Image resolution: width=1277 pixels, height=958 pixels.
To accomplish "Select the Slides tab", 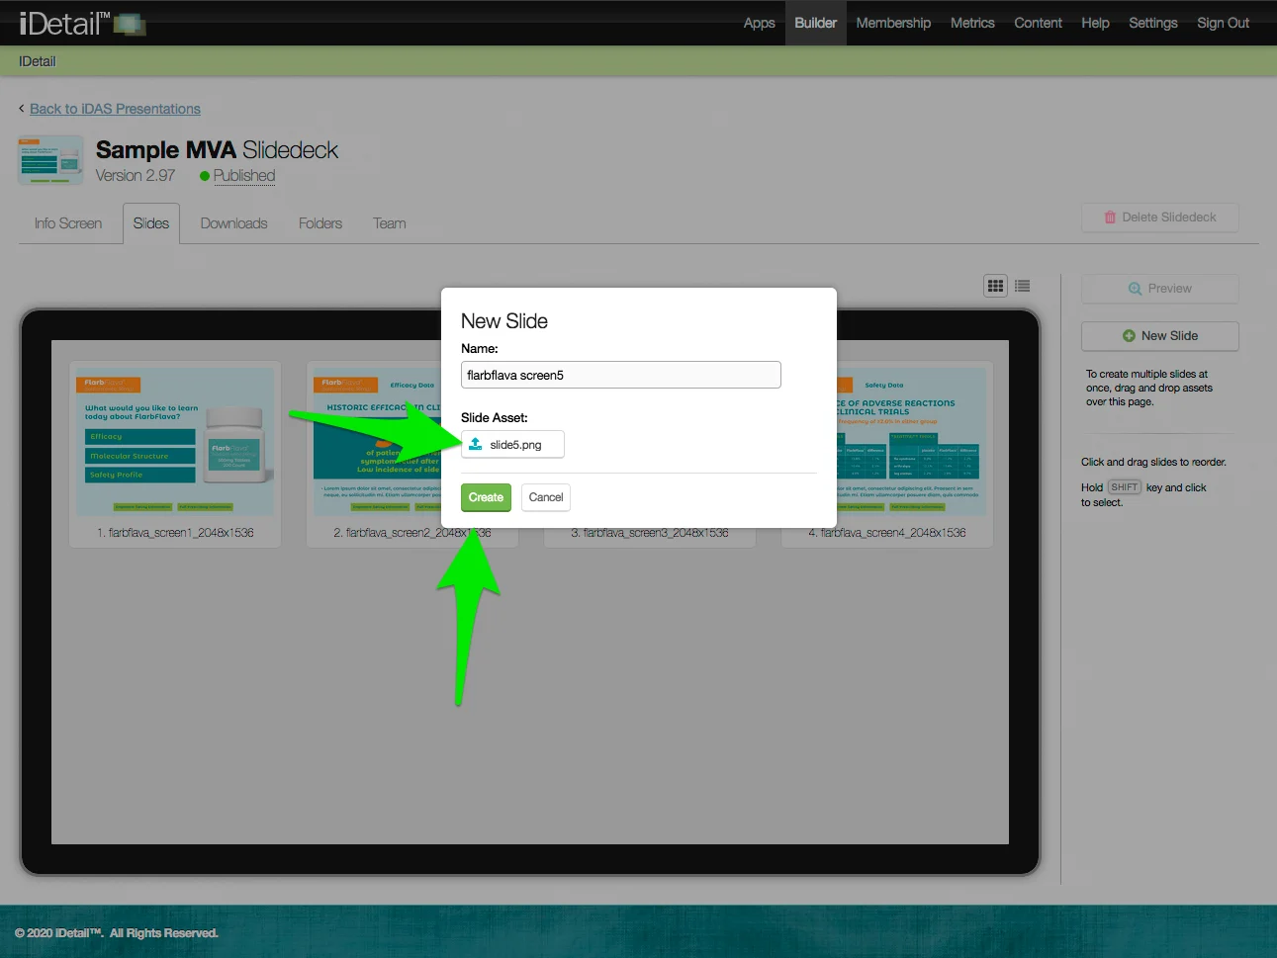I will [151, 223].
